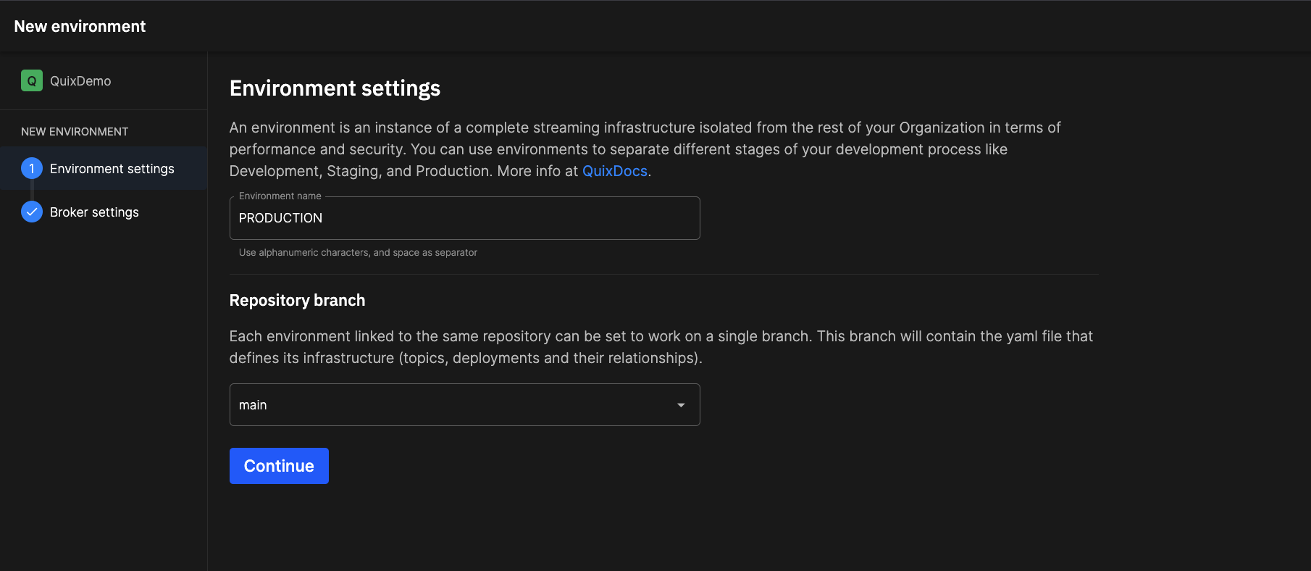Click the green QuixDemo Q logo icon
This screenshot has height=571, width=1311.
(31, 80)
